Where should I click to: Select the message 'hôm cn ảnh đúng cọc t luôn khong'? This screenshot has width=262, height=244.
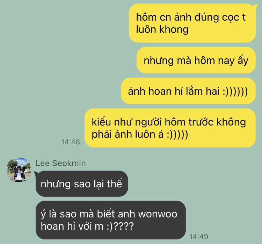point(192,23)
